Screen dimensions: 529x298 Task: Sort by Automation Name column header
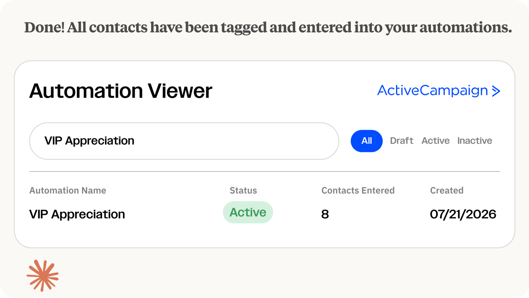coord(68,190)
